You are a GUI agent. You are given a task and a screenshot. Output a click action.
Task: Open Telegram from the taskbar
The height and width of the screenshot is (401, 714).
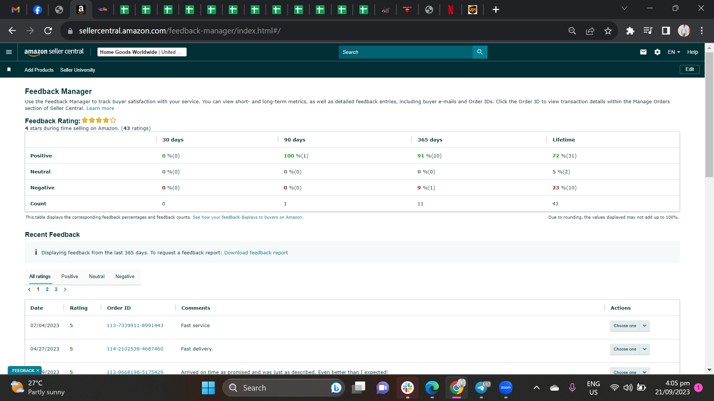(482, 388)
